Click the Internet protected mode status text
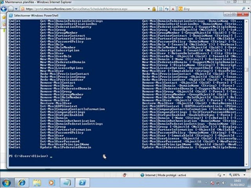The width and height of the screenshot is (251, 188). pyautogui.click(x=166, y=175)
